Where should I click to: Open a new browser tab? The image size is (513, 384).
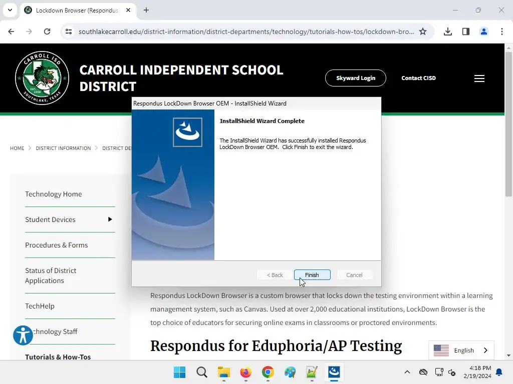pos(146,10)
